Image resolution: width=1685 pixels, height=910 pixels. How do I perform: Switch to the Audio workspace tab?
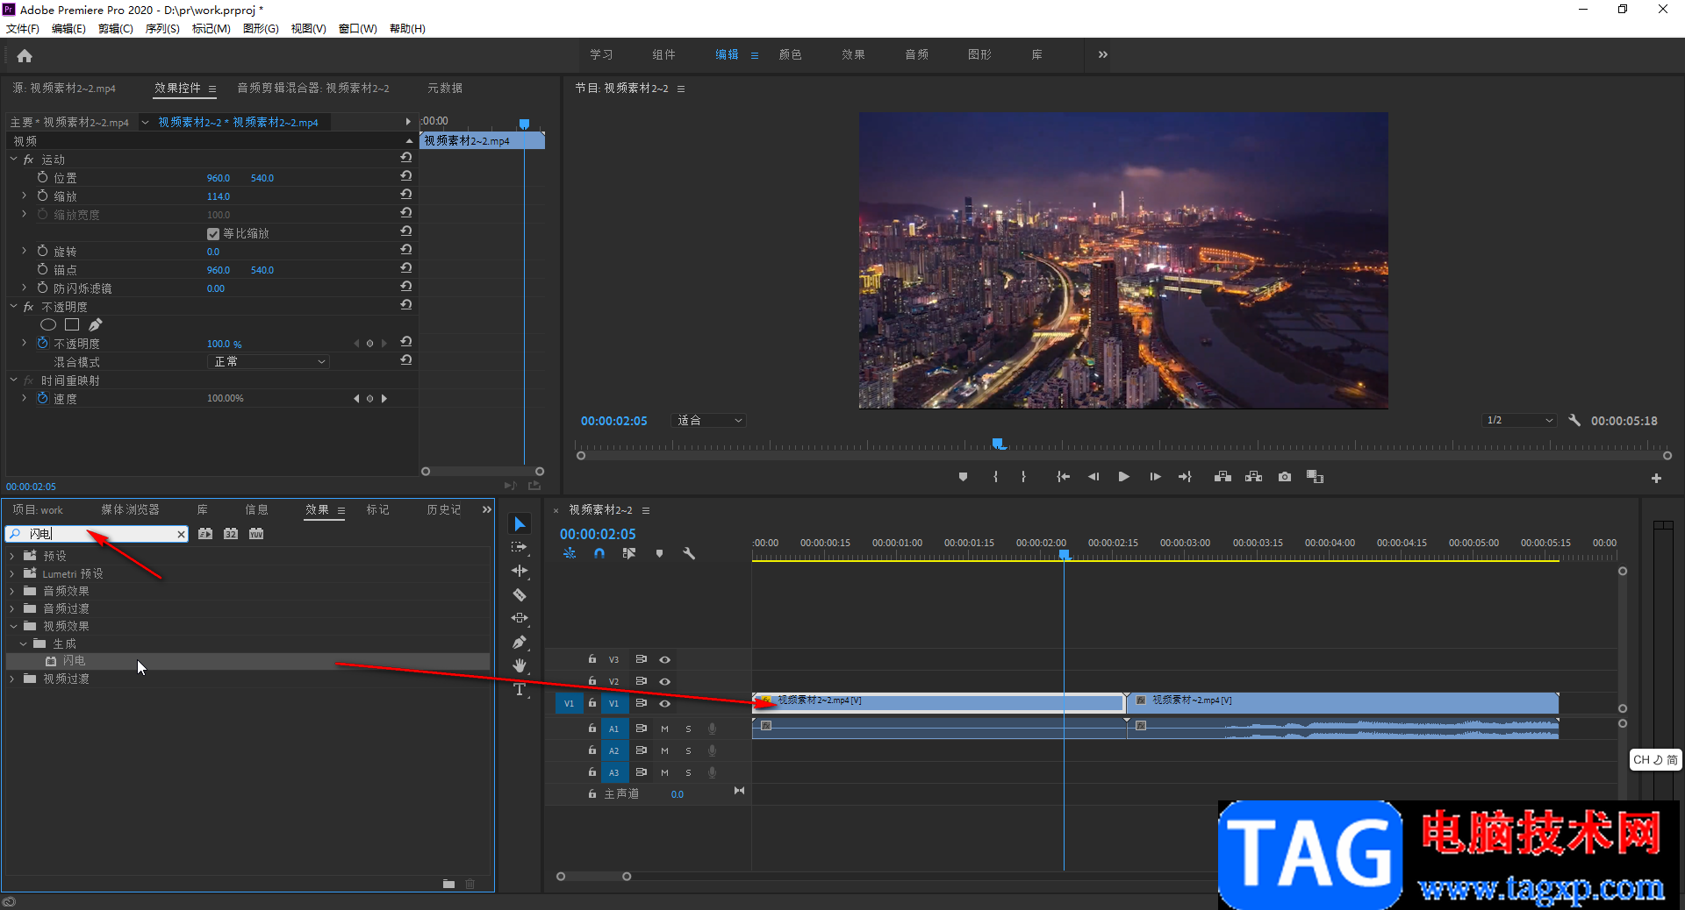click(x=916, y=54)
